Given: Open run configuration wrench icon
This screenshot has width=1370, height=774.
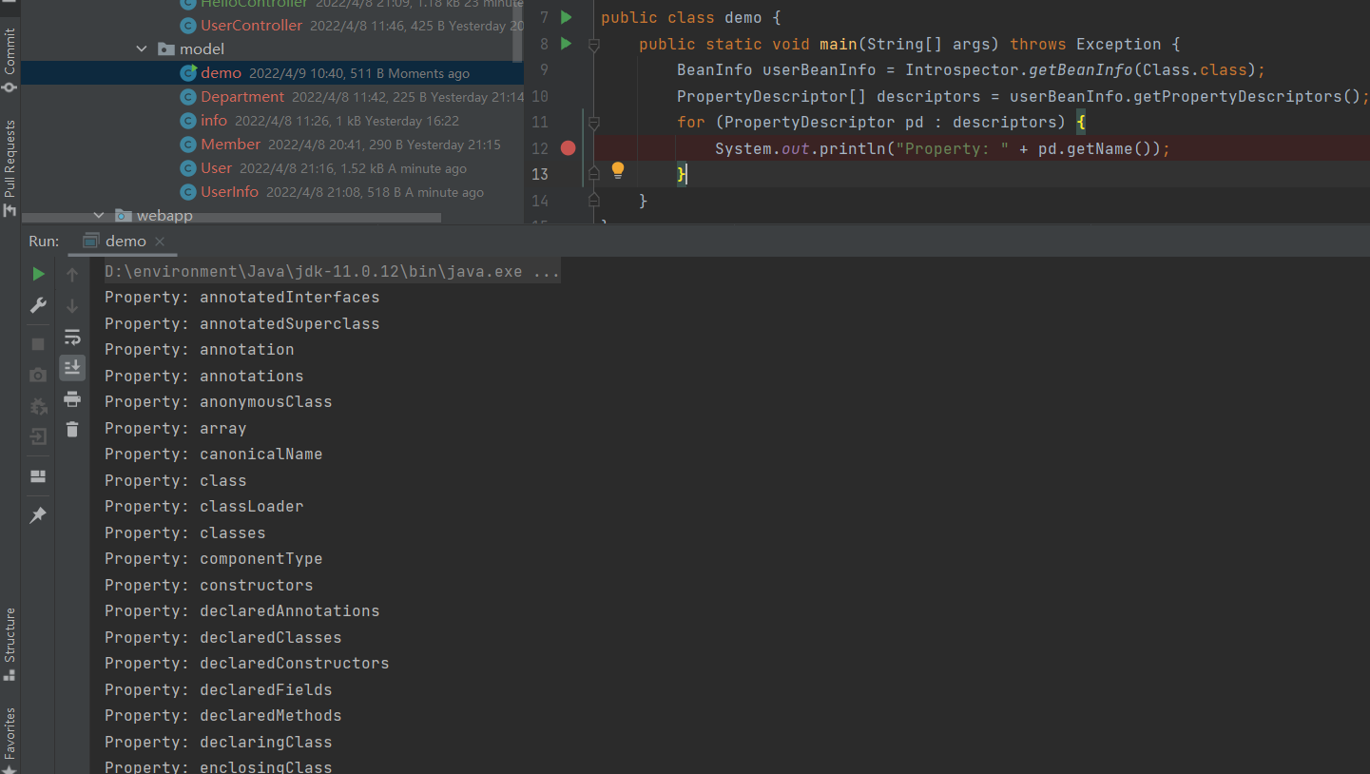Looking at the screenshot, I should click(x=38, y=305).
